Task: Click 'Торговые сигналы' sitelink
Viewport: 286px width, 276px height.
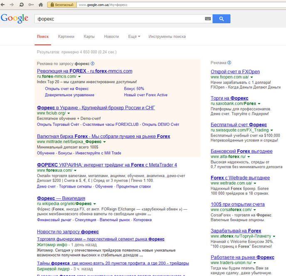Action: pyautogui.click(x=75, y=186)
